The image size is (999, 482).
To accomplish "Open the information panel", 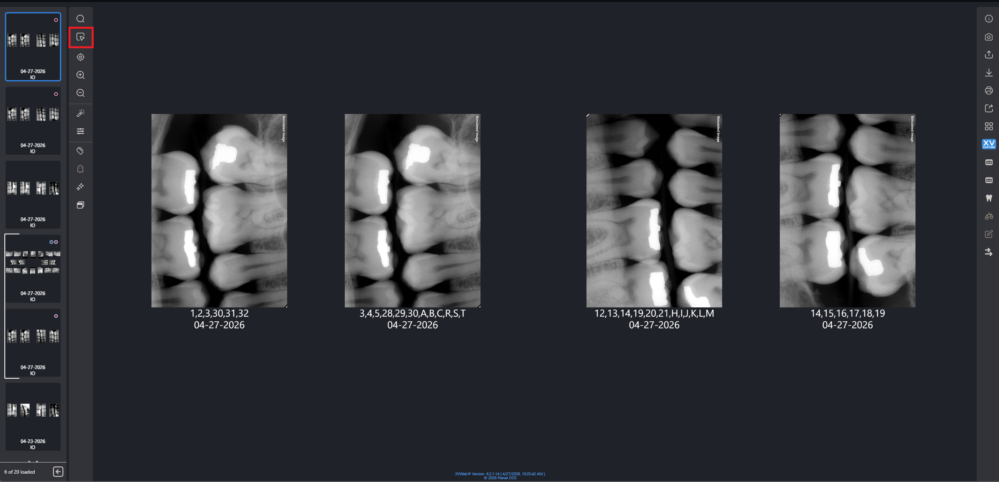I will point(989,19).
